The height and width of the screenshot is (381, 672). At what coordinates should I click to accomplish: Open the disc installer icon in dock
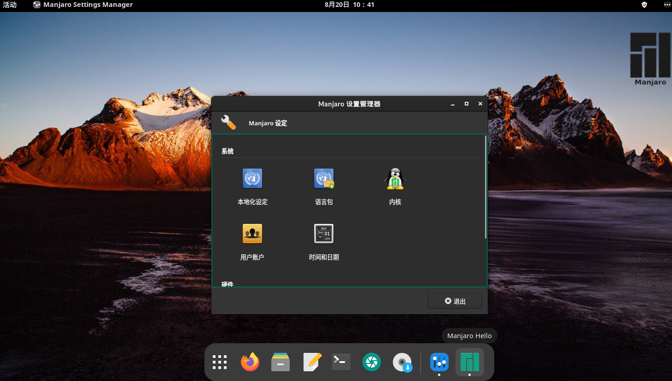[402, 362]
